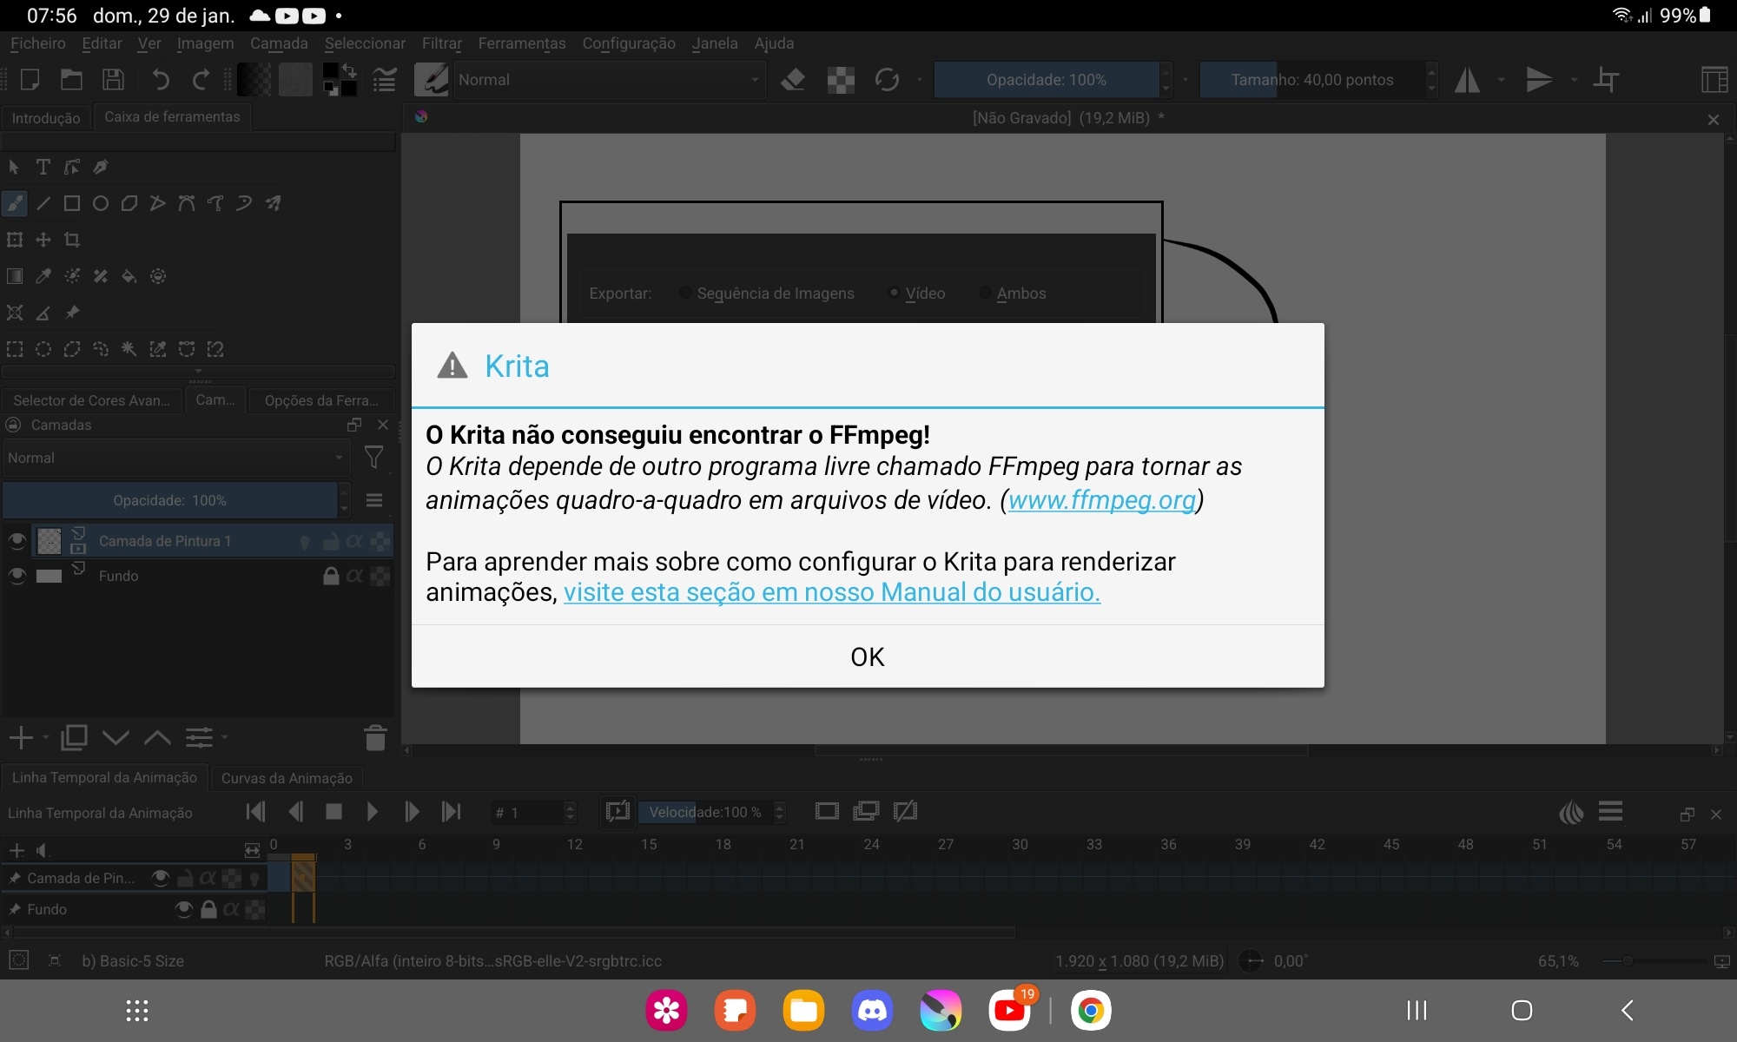This screenshot has width=1737, height=1042.
Task: Select the Text tool in toolbox
Action: 43,167
